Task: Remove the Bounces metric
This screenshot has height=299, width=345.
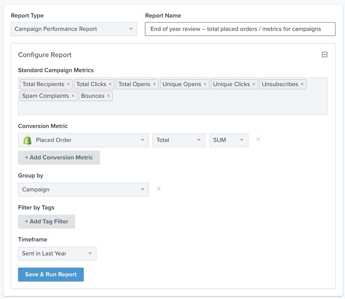Action: point(108,96)
